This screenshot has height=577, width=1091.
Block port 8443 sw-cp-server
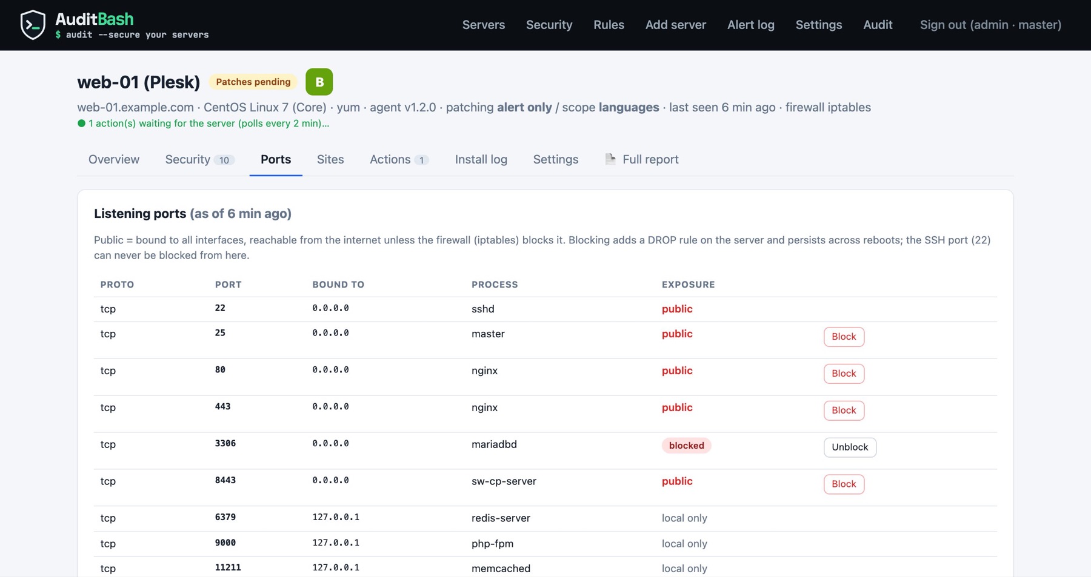click(x=844, y=484)
